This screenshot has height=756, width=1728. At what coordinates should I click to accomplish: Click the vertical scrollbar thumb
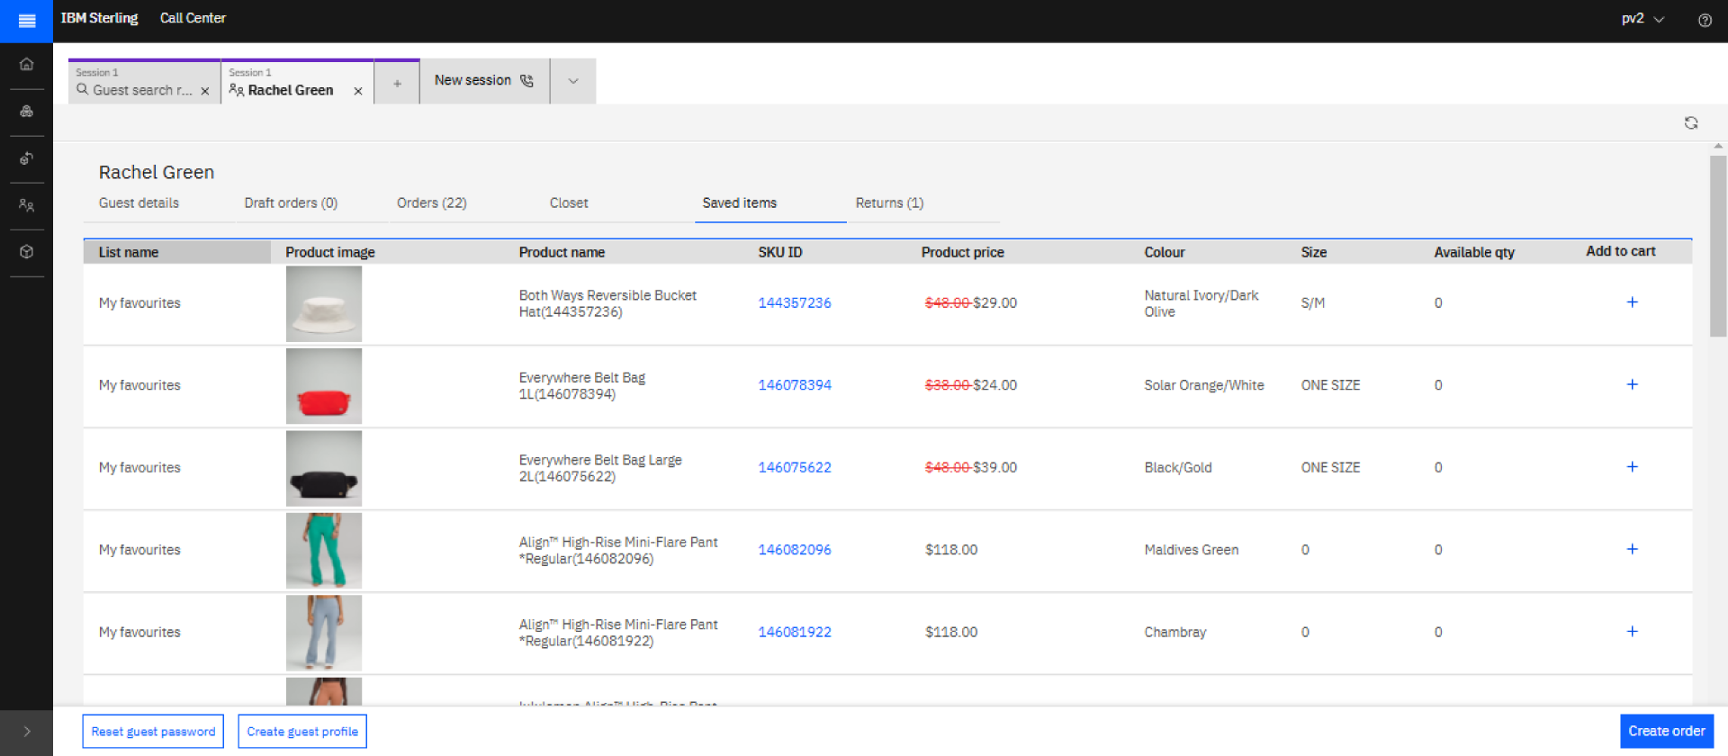[1717, 246]
